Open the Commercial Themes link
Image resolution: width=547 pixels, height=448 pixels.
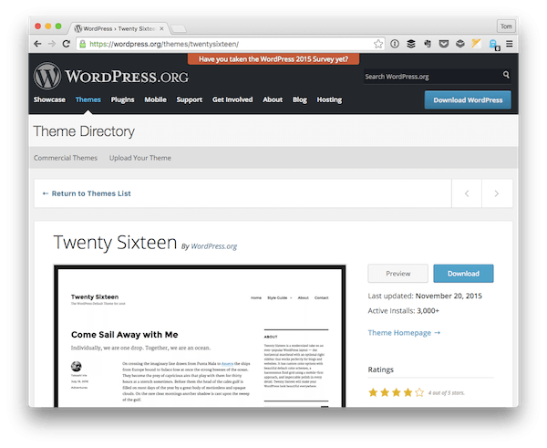pos(66,158)
